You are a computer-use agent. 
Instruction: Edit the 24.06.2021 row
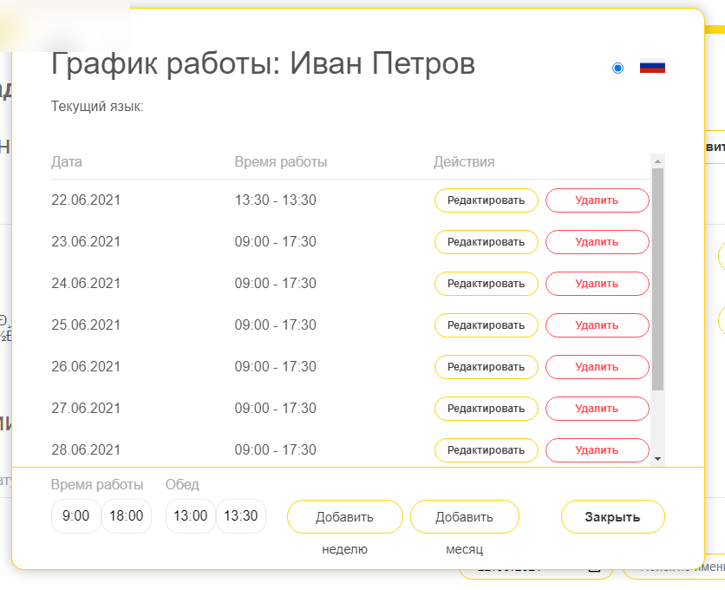486,284
